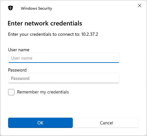Close the dialog with the X icon
Viewport: 147px width, 136px height.
click(x=140, y=5)
